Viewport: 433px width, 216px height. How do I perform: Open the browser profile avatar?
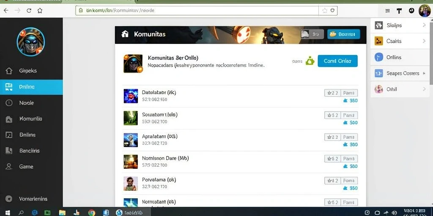[x=425, y=11]
